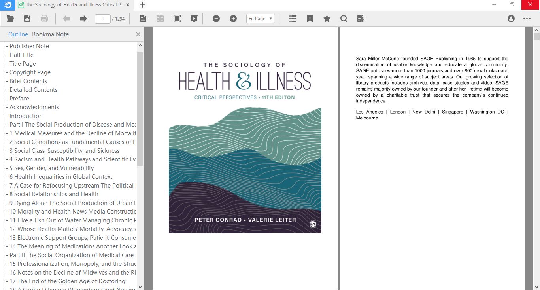Image resolution: width=540 pixels, height=290 pixels.
Task: Select 8 Social Relationships and Health
Action: pos(54,194)
